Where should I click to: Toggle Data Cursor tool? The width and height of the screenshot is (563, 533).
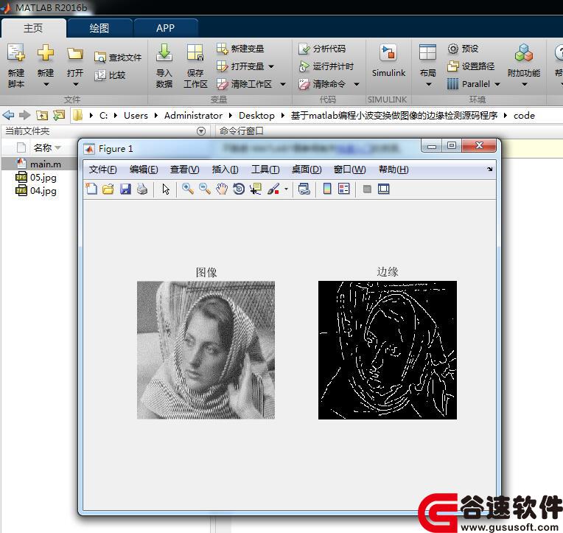tap(256, 189)
